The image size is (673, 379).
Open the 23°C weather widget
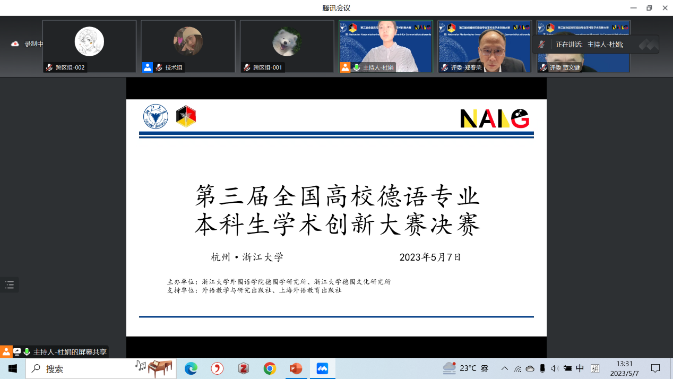point(465,368)
